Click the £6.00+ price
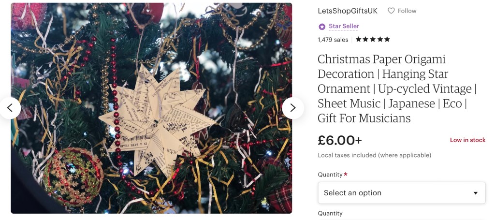This screenshot has height=220, width=495. 340,141
